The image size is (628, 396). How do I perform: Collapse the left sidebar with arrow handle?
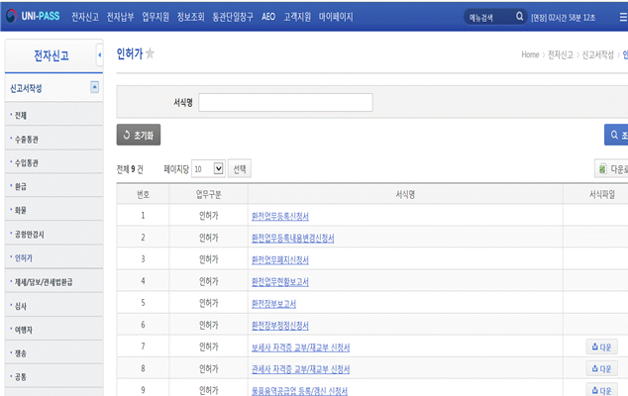(x=99, y=55)
